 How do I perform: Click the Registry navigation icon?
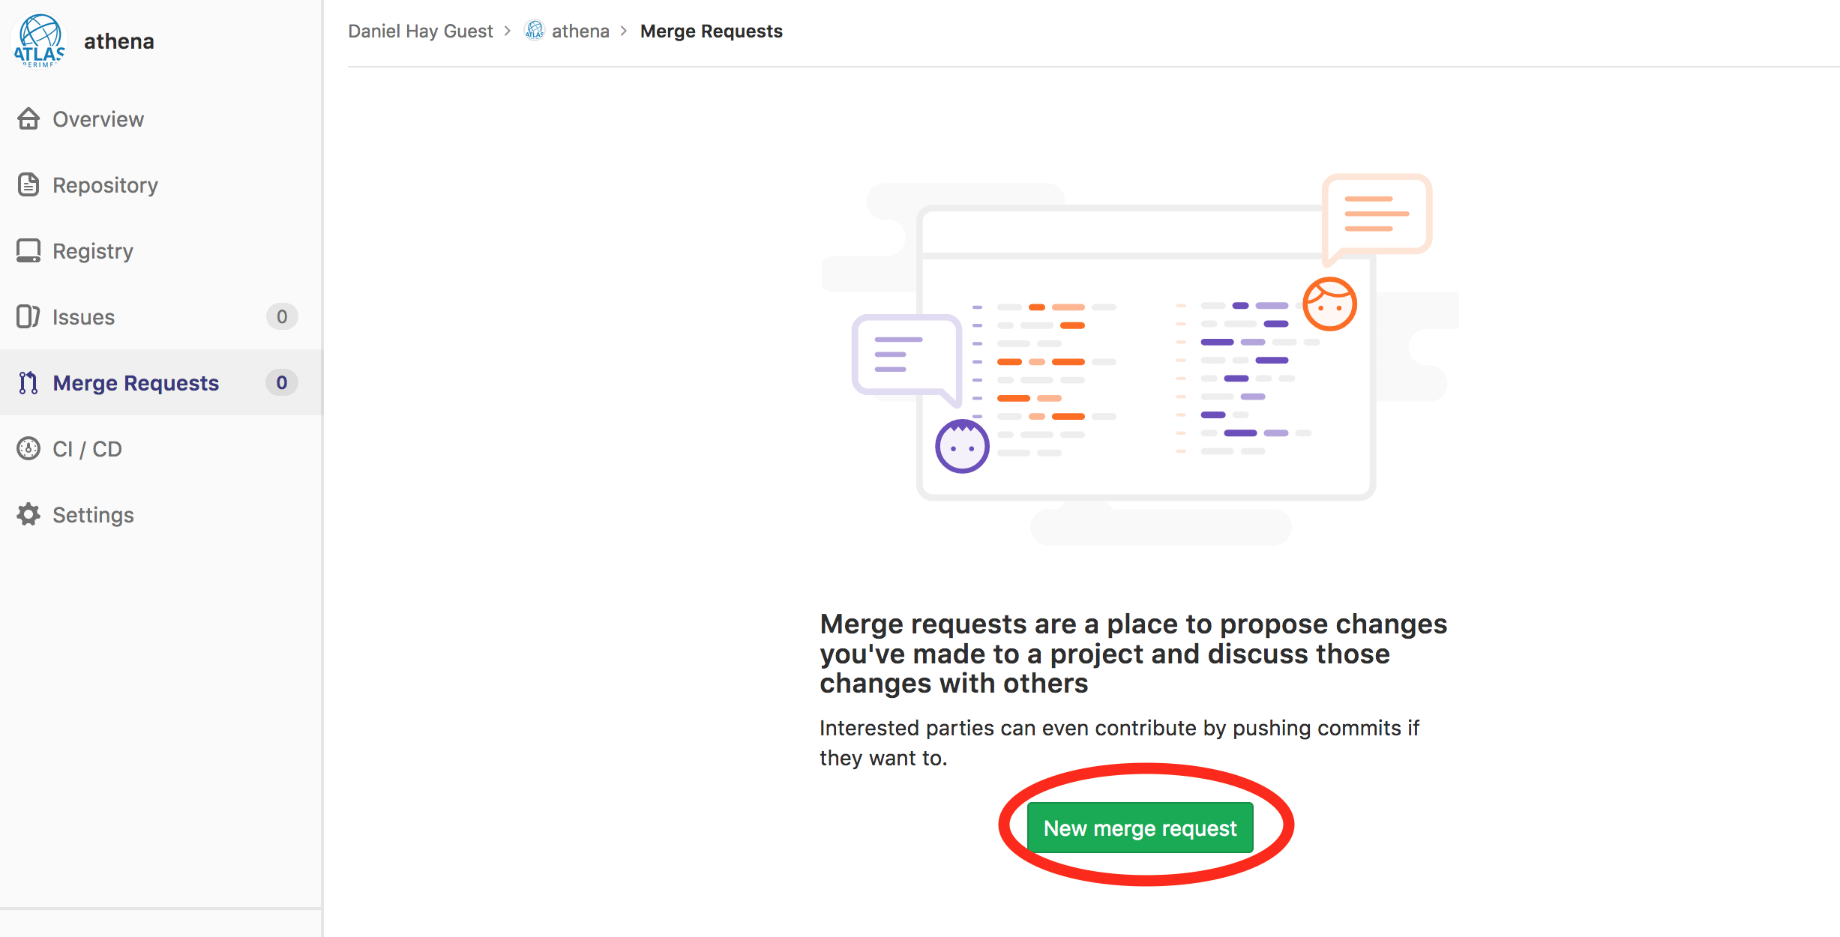28,251
